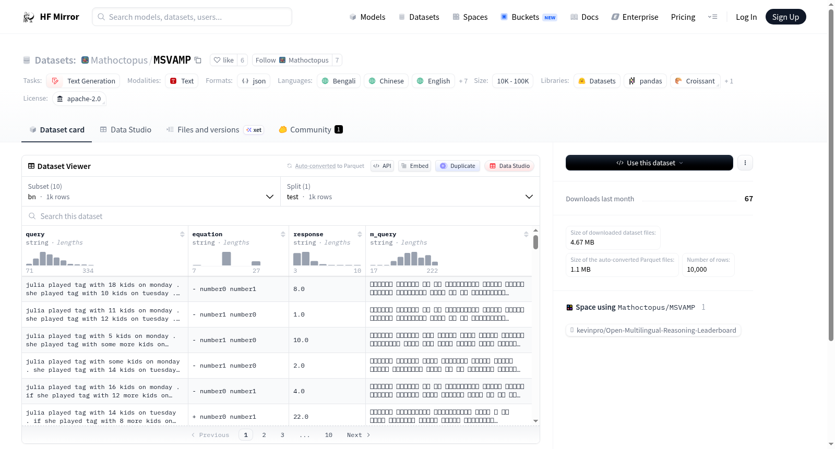Filter by Chinese language tag
The width and height of the screenshot is (835, 449).
pos(386,81)
